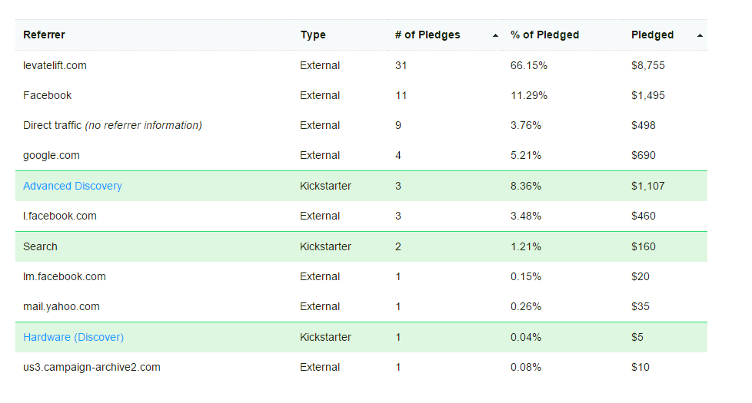
Task: Sort table by Referrer column
Action: point(44,35)
